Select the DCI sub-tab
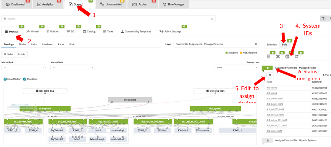Screen dimensions: 331x147 [71, 32]
